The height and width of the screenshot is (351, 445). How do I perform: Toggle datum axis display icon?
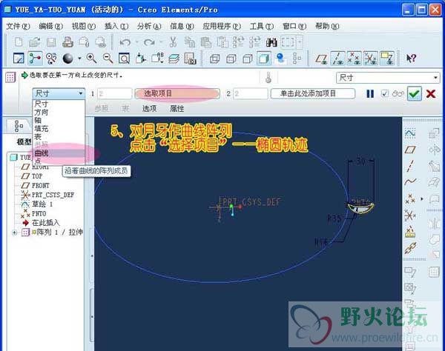coord(337,58)
